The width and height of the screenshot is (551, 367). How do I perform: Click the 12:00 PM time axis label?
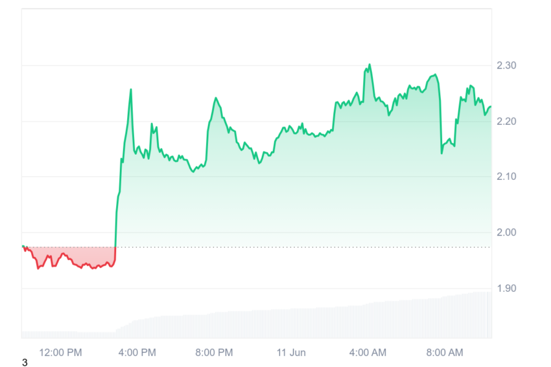tap(60, 352)
